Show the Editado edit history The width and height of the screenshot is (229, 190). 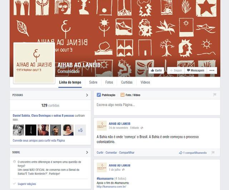[x=135, y=128]
